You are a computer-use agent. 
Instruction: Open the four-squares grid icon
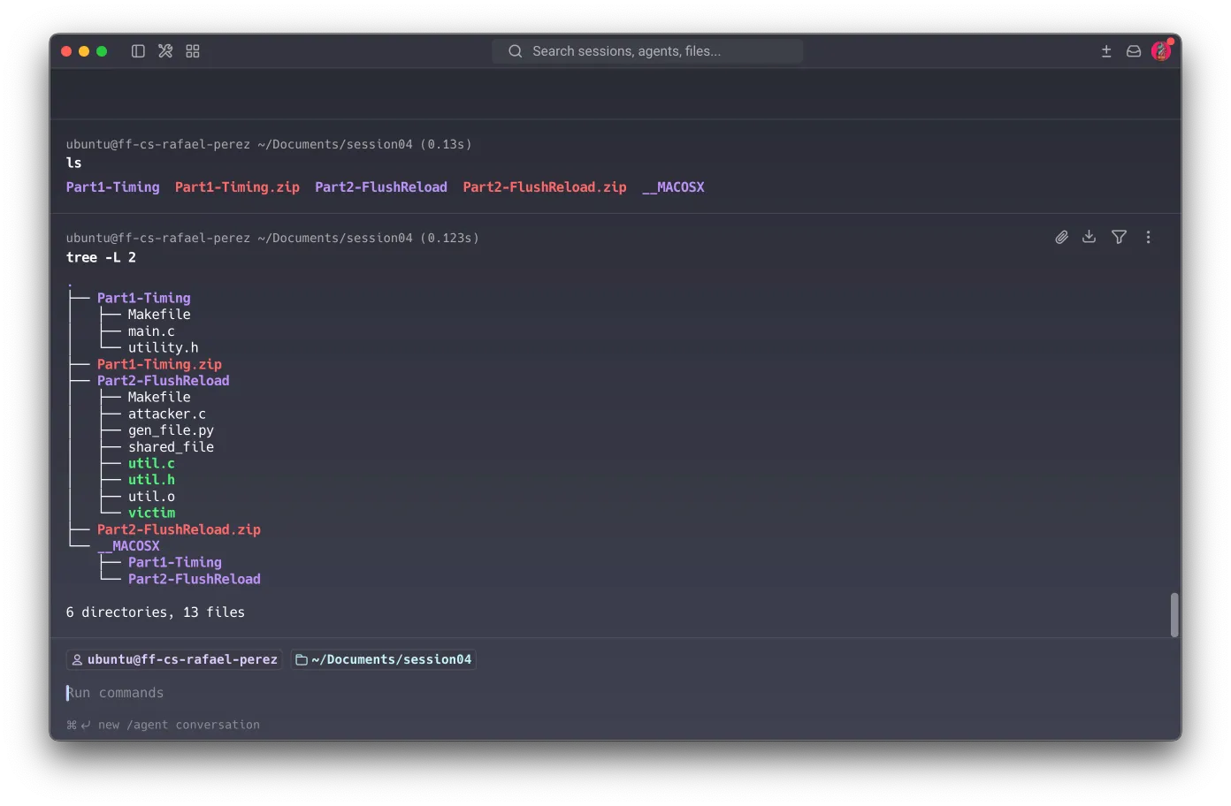point(193,51)
